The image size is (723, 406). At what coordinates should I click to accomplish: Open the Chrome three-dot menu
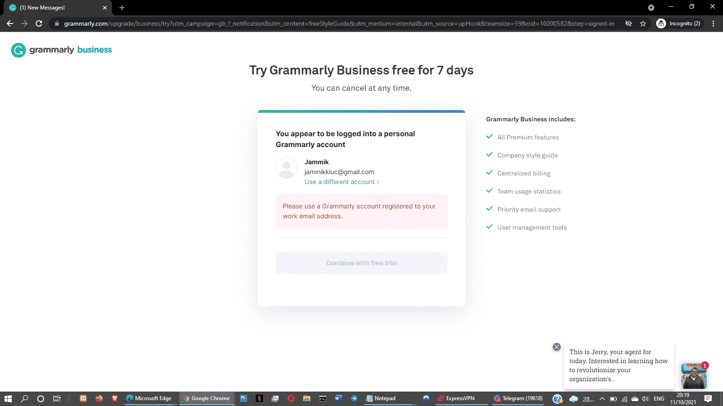(714, 23)
